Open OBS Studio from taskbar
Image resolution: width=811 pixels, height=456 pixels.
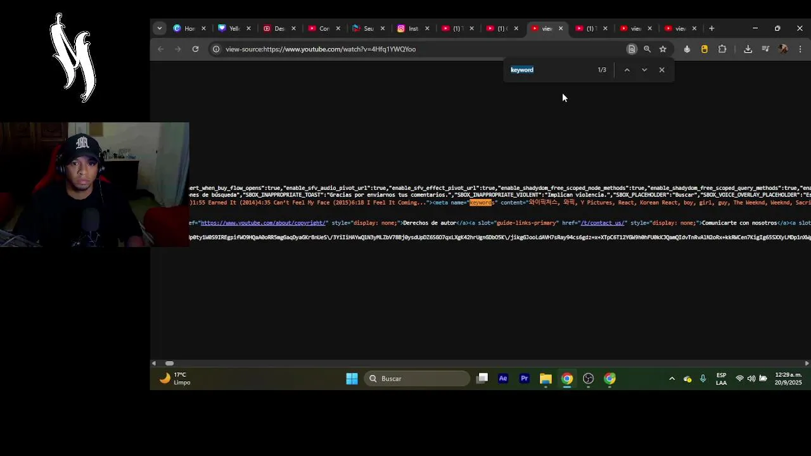(588, 379)
